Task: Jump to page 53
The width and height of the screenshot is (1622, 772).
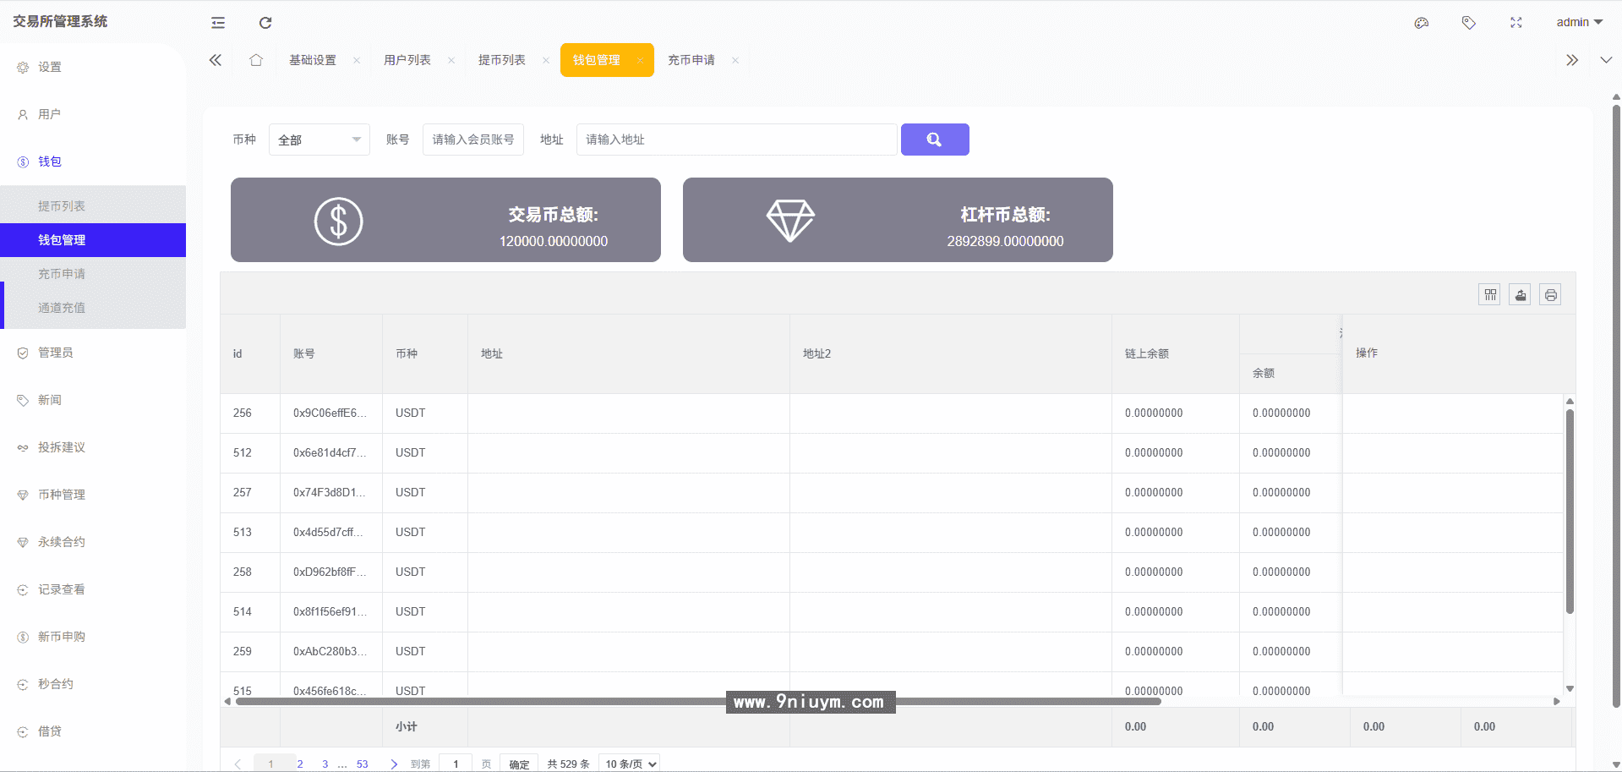Action: point(362,764)
